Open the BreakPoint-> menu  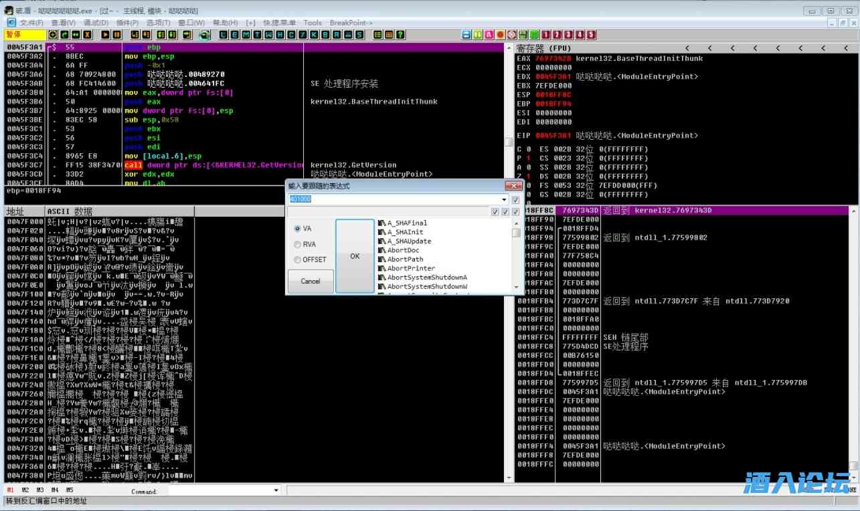[351, 23]
